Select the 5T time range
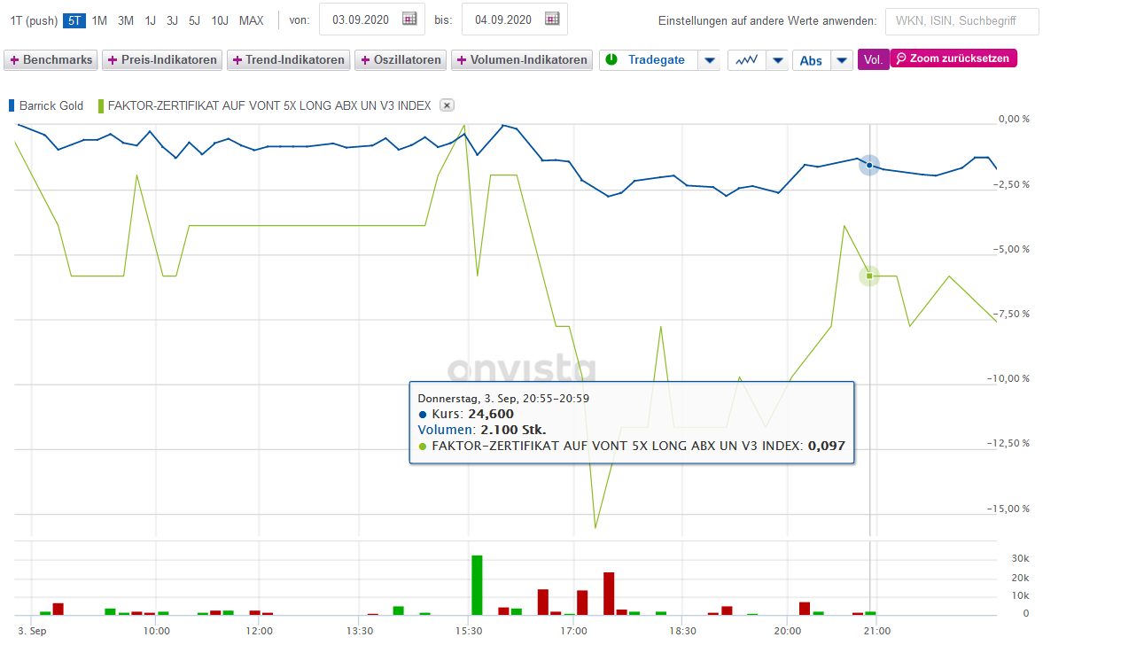The image size is (1144, 645). click(x=75, y=20)
